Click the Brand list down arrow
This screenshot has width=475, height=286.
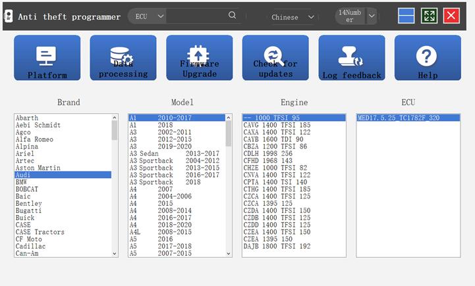(115, 254)
